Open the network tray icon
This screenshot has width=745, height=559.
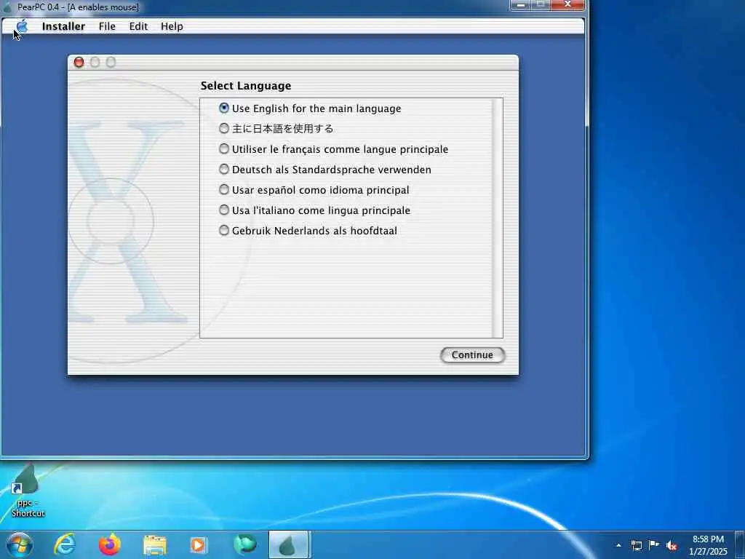636,545
